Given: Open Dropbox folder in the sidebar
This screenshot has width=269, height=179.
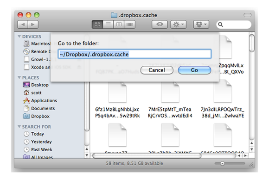Looking at the screenshot, I should [36, 117].
